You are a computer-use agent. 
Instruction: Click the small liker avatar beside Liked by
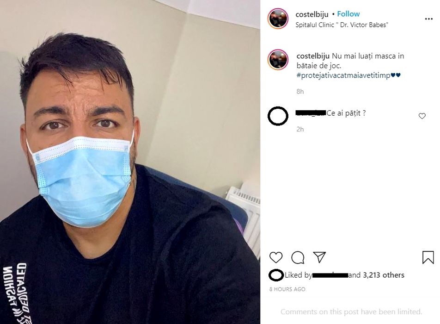click(x=276, y=275)
